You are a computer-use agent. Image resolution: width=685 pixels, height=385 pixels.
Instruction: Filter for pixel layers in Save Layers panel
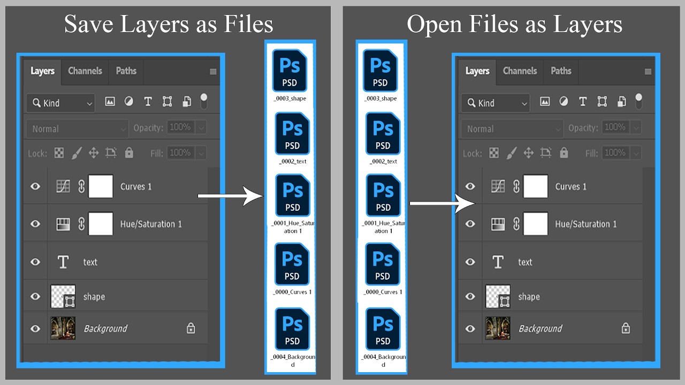point(110,101)
